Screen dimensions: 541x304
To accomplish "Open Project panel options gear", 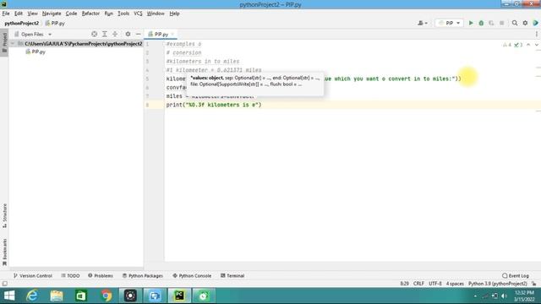I will [x=128, y=34].
